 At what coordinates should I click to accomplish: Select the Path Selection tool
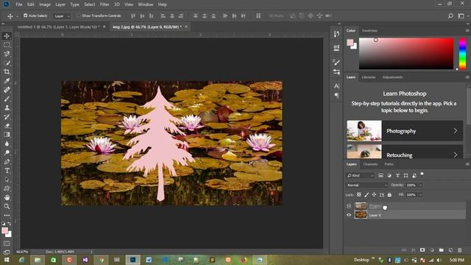pos(7,180)
